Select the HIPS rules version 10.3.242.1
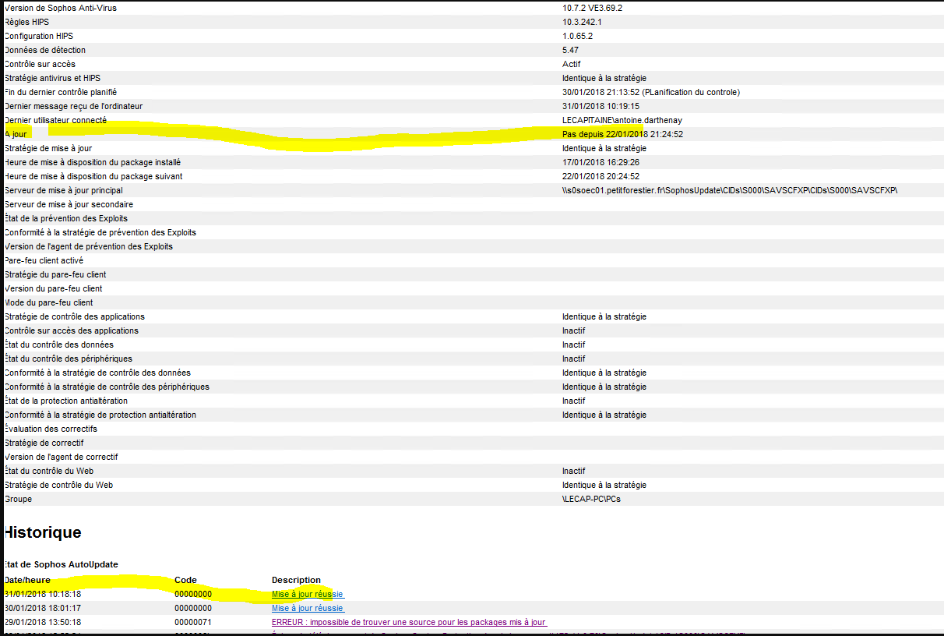Screen dimensions: 944x636 (x=582, y=22)
